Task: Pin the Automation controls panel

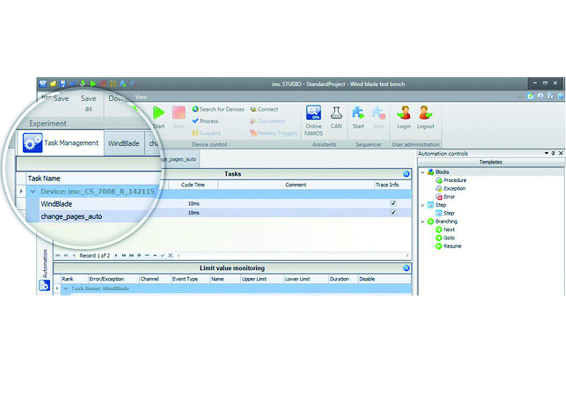Action: pos(553,153)
